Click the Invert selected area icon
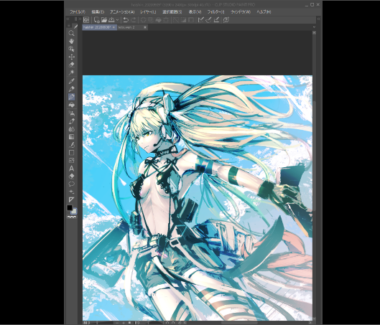The image size is (380, 325). tap(183, 20)
